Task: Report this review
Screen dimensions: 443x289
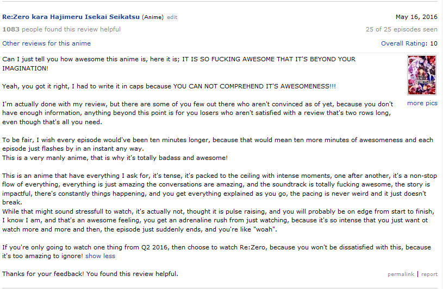Action: point(429,274)
